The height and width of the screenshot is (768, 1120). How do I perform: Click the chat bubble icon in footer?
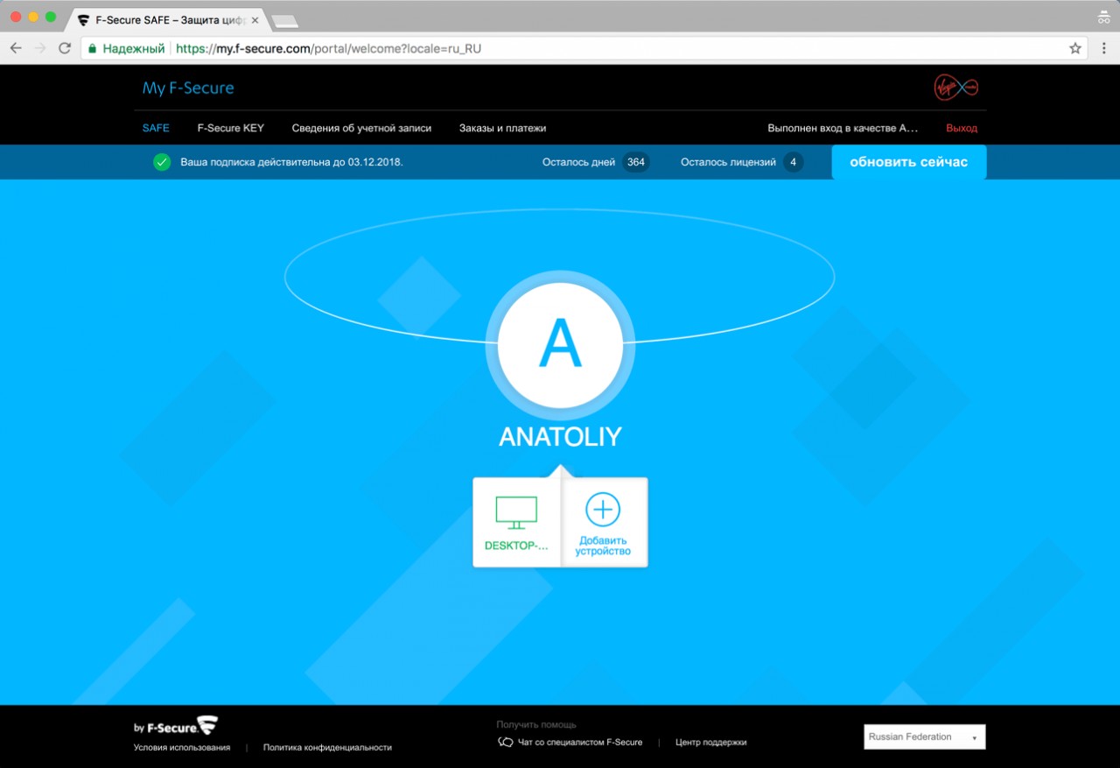click(x=506, y=743)
